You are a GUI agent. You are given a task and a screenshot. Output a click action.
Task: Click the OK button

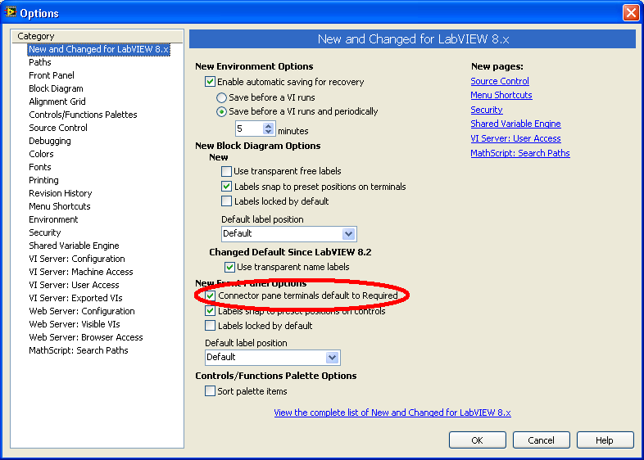point(477,440)
